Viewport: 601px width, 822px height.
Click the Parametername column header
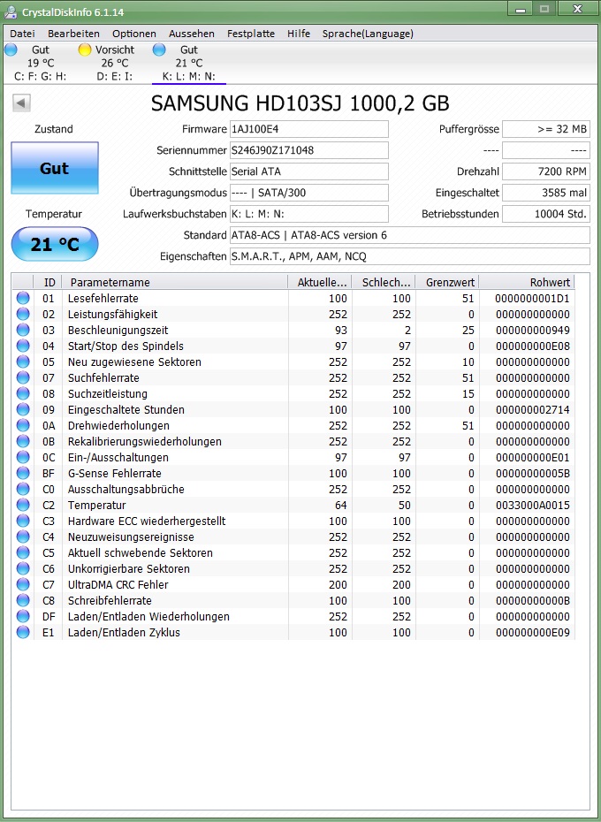click(175, 282)
